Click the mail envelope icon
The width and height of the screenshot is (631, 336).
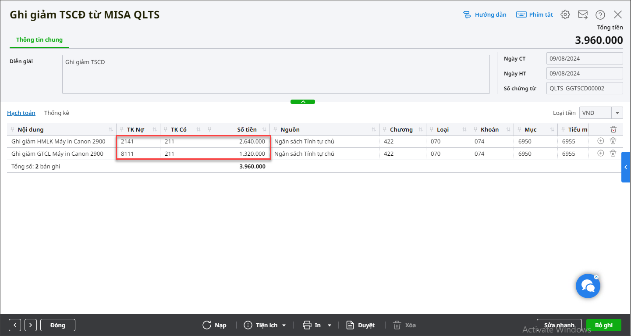click(x=583, y=14)
